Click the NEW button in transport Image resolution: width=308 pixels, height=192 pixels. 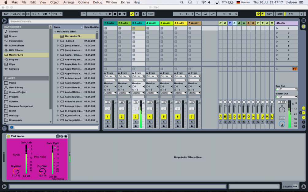click(x=150, y=14)
